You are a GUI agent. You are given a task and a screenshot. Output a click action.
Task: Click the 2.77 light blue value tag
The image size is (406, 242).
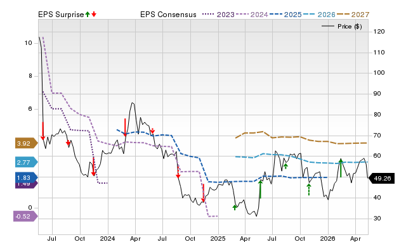(x=26, y=162)
